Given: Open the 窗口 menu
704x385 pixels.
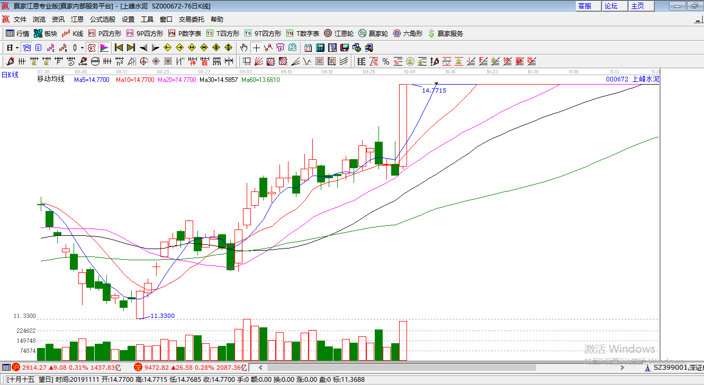Looking at the screenshot, I should (x=166, y=20).
